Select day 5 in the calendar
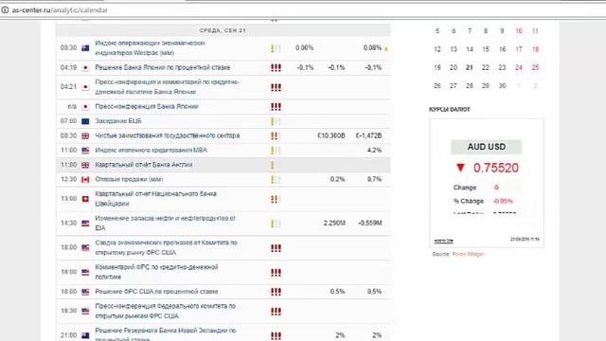606x341 pixels. pos(437,31)
